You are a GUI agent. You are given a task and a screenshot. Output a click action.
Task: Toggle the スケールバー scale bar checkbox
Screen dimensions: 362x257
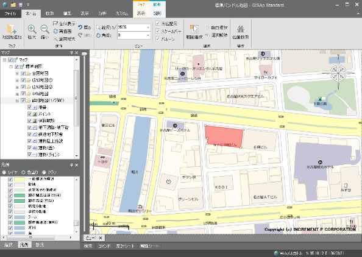tap(158, 31)
